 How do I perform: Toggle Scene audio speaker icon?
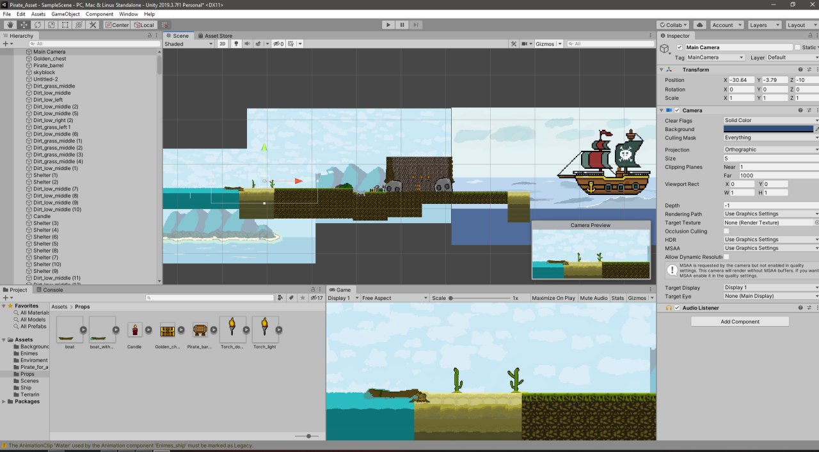[247, 44]
